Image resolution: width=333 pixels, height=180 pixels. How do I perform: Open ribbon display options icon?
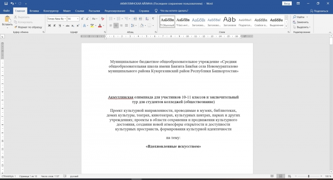[x=298, y=3]
